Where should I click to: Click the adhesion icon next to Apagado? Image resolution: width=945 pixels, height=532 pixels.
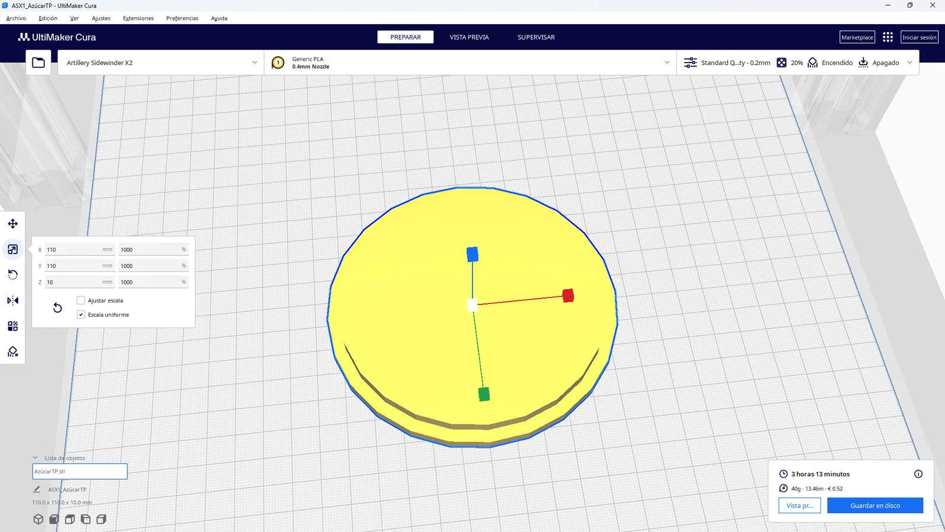(863, 63)
